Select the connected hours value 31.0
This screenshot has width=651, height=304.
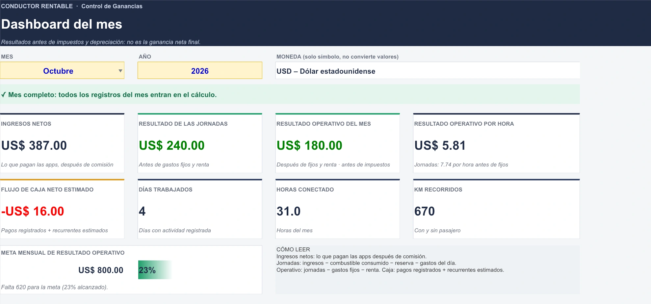289,211
